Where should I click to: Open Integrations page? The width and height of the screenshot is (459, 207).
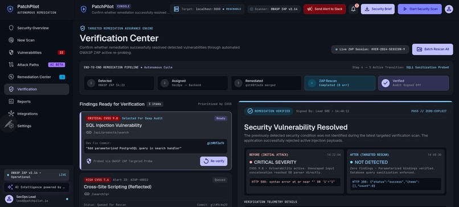[x=36, y=113]
